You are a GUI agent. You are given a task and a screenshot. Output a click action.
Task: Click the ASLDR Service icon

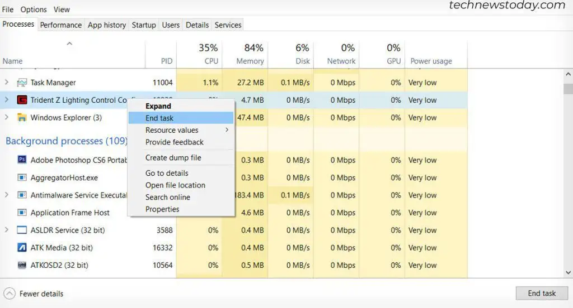(22, 230)
